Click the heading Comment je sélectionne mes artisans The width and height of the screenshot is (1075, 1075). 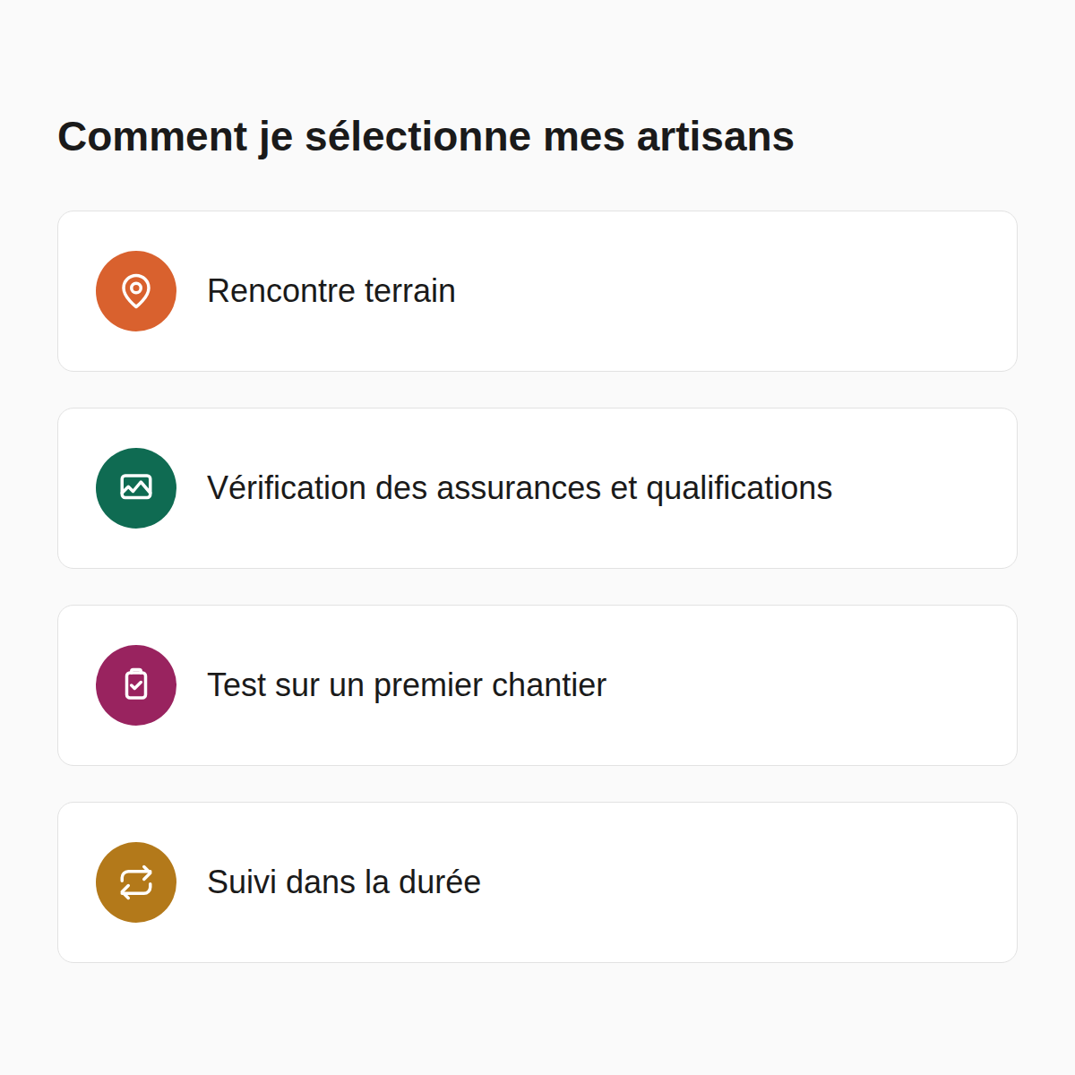pyautogui.click(x=426, y=137)
